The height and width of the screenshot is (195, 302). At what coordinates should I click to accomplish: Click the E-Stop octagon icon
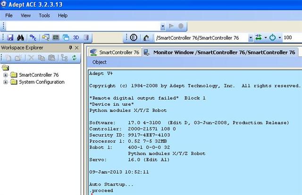134,37
